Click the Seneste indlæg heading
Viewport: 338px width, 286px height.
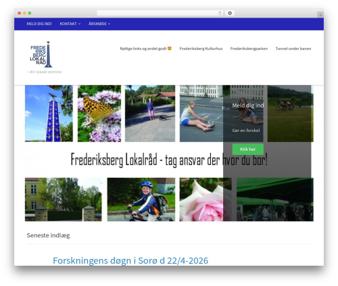pos(48,235)
